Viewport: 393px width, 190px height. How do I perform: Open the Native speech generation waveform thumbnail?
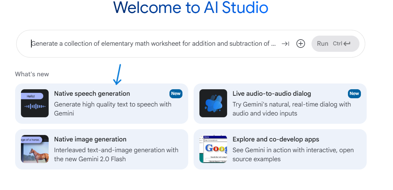coord(35,103)
